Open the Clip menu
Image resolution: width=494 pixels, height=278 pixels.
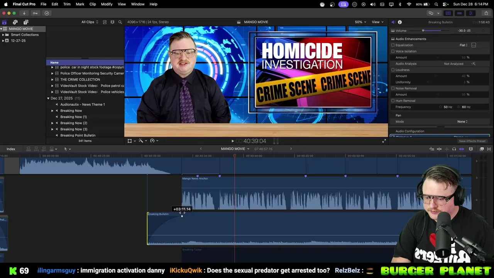(x=93, y=4)
